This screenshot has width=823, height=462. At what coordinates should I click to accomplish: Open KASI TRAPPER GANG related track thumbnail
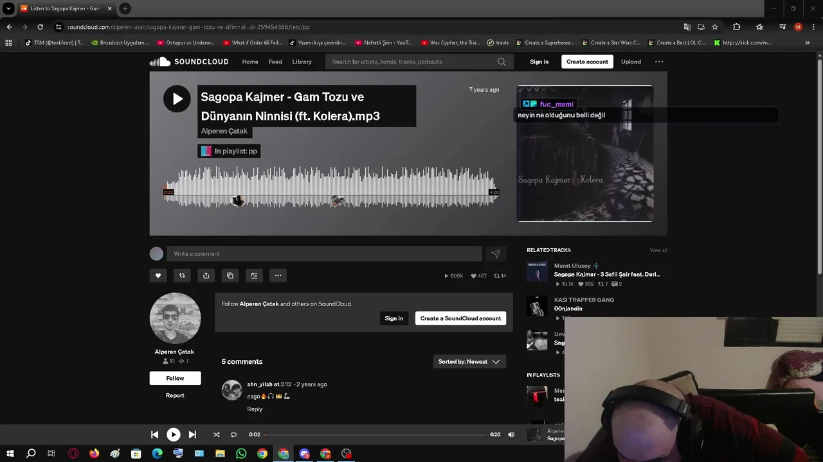(537, 306)
